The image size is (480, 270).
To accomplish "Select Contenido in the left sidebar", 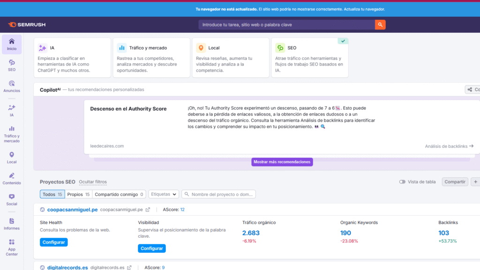I will click(12, 179).
